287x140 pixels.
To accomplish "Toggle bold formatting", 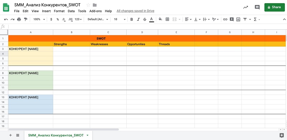I will click(x=132, y=19).
